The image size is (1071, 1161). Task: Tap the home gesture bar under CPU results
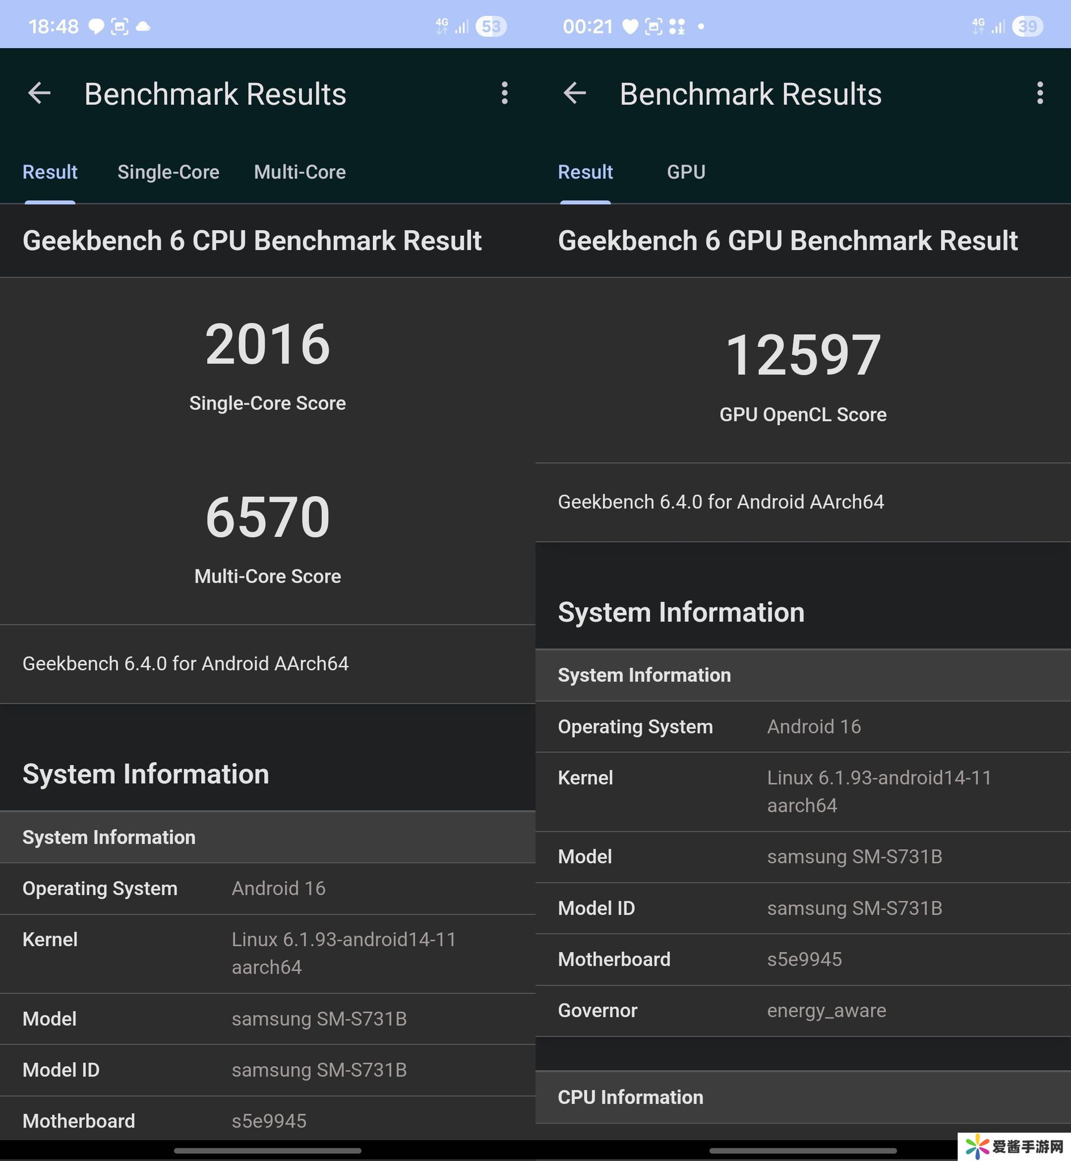coord(267,1151)
